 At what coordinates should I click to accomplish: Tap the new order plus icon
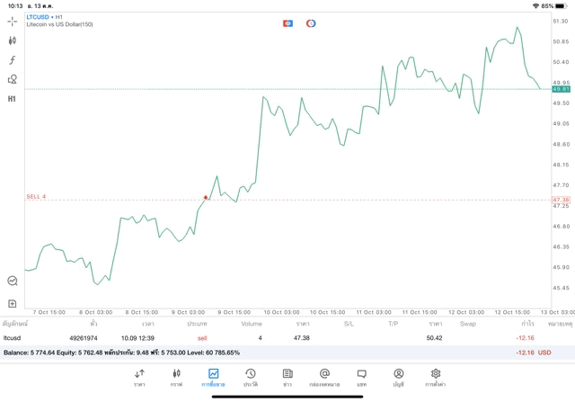[13, 304]
